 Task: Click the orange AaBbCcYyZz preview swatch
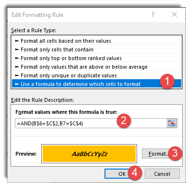point(89,154)
